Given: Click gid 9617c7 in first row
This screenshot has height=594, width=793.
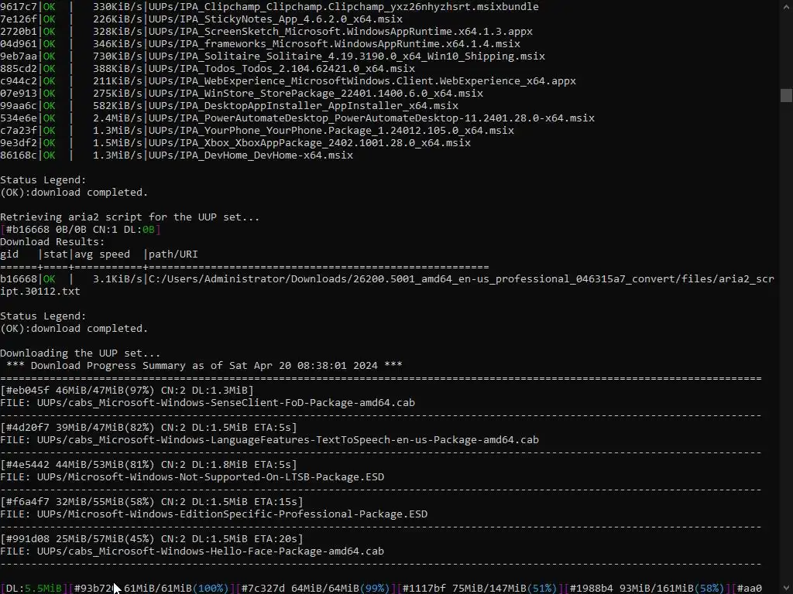Looking at the screenshot, I should 19,6.
